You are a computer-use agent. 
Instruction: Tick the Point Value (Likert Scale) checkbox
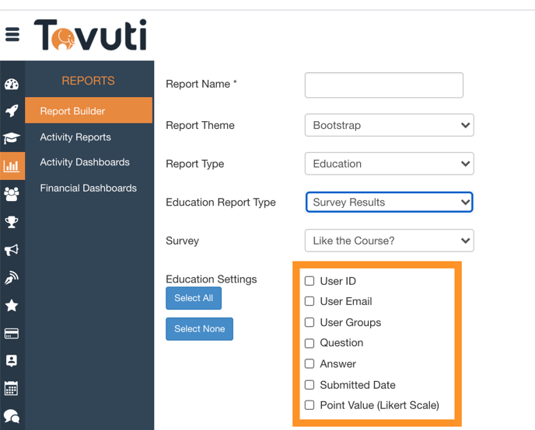[x=309, y=405]
